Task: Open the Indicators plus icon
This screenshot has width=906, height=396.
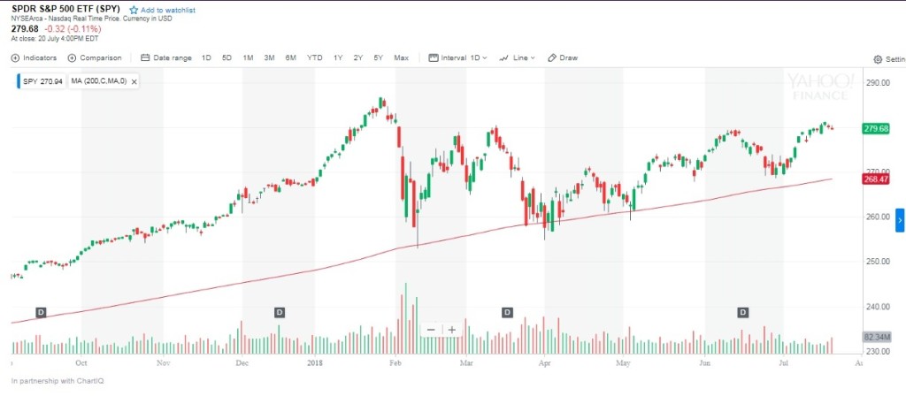Action: coord(15,58)
